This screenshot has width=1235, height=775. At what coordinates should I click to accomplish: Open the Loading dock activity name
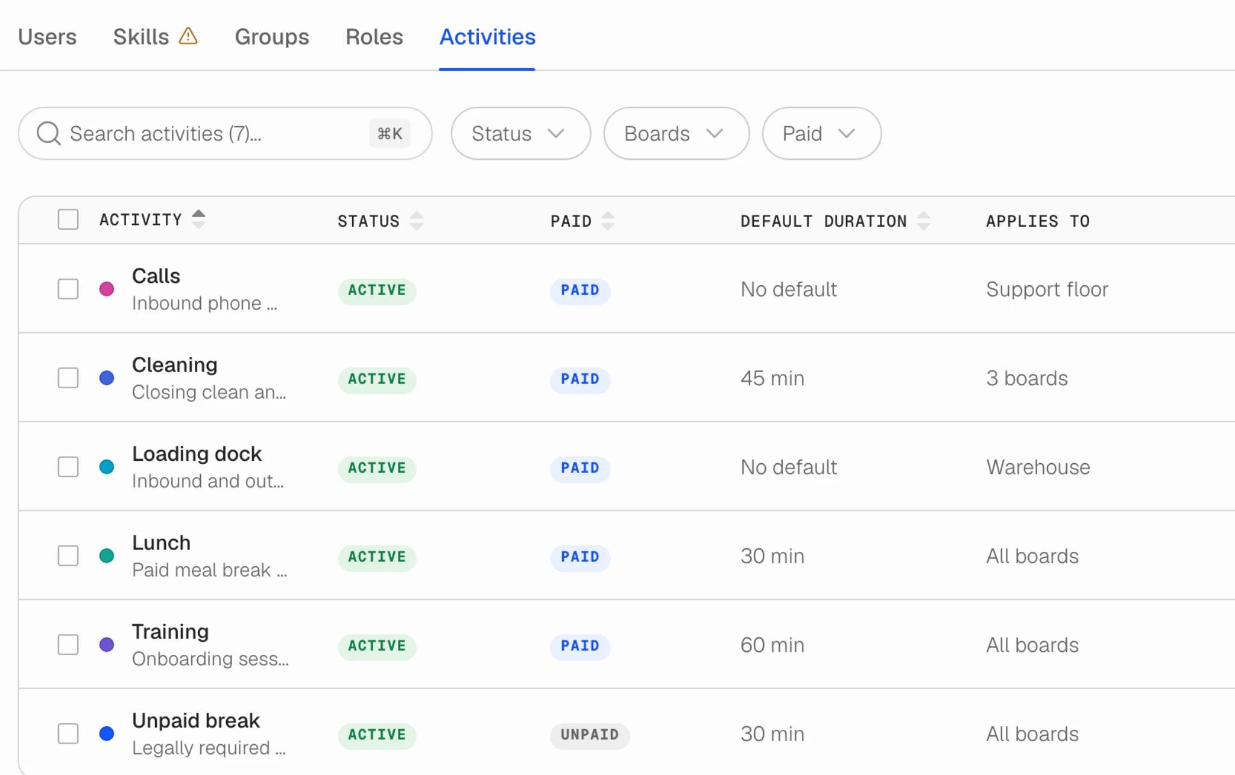pos(197,454)
